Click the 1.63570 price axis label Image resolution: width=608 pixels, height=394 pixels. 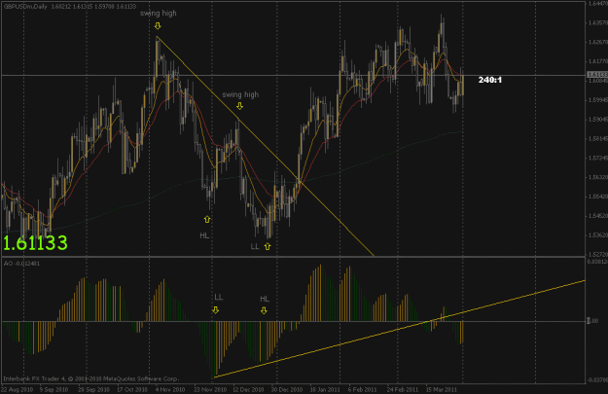tap(597, 23)
